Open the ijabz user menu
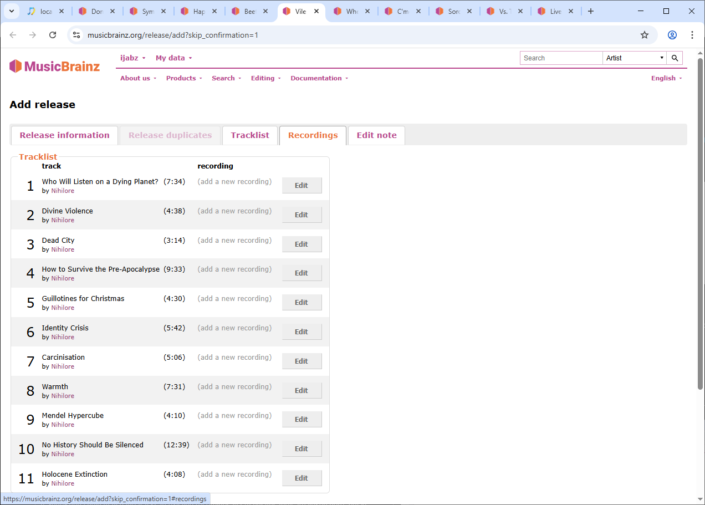The image size is (705, 505). click(x=133, y=58)
